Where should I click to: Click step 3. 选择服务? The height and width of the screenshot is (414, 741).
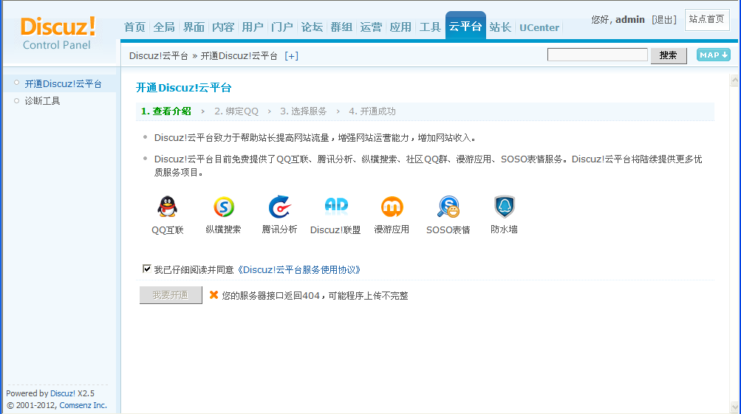coord(304,111)
